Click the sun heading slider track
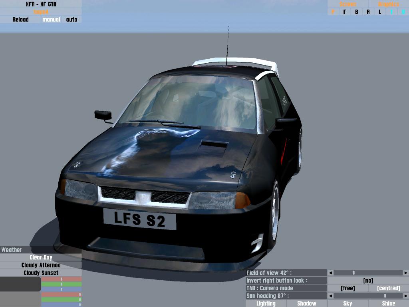Image resolution: width=409 pixels, height=307 pixels. (368, 296)
